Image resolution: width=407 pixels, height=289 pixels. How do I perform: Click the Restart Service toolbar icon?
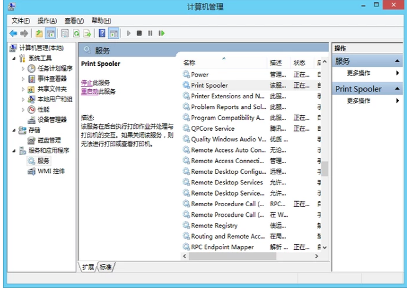(161, 33)
